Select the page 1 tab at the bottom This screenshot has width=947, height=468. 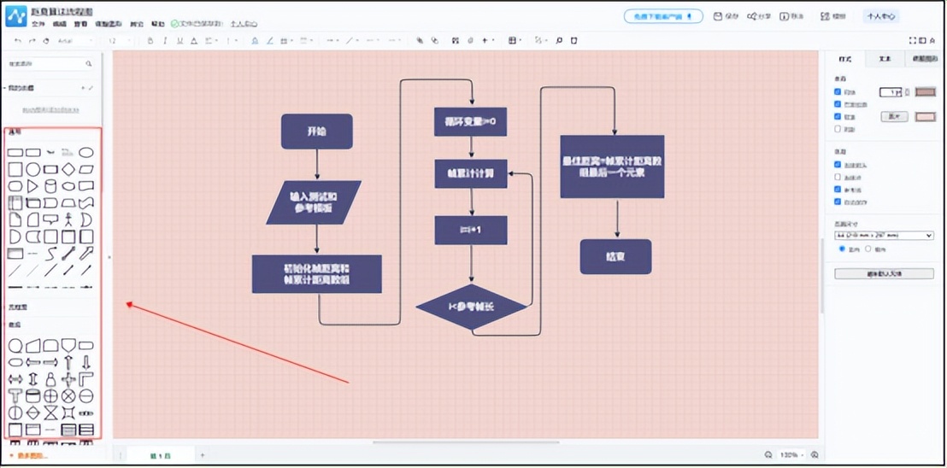point(161,455)
